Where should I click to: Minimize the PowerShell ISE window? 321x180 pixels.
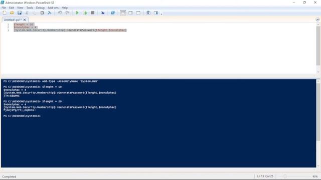294,2
